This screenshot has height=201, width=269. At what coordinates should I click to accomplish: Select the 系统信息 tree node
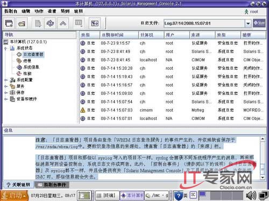pyautogui.click(x=31, y=67)
